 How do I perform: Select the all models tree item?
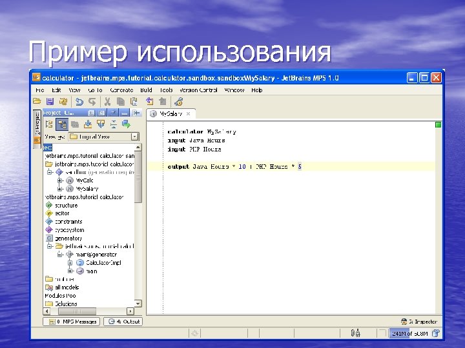[62, 287]
